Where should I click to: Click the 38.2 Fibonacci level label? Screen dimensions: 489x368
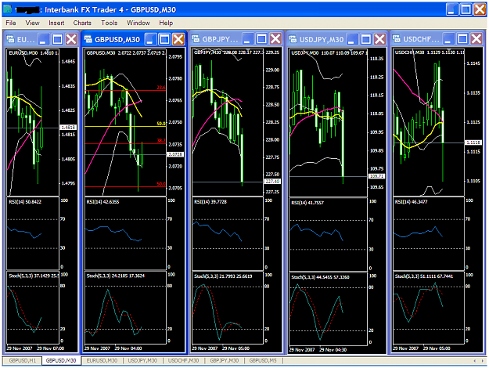point(161,140)
